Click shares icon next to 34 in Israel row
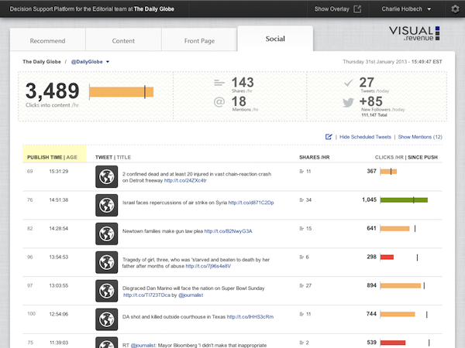This screenshot has width=465, height=348. [x=301, y=200]
